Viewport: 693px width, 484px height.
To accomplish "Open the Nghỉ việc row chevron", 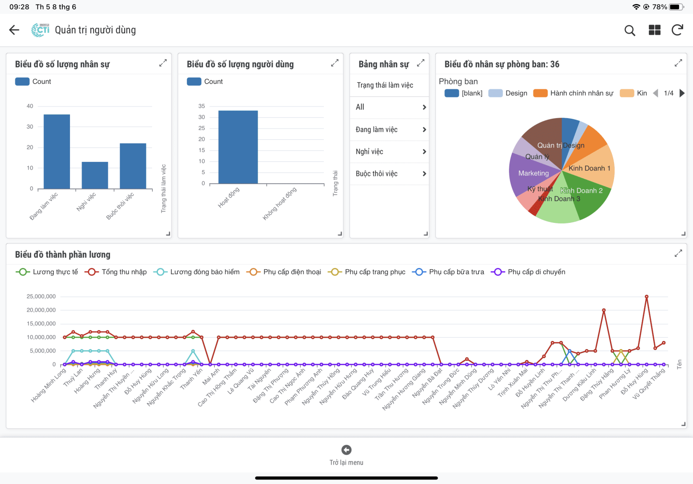I will tap(424, 152).
